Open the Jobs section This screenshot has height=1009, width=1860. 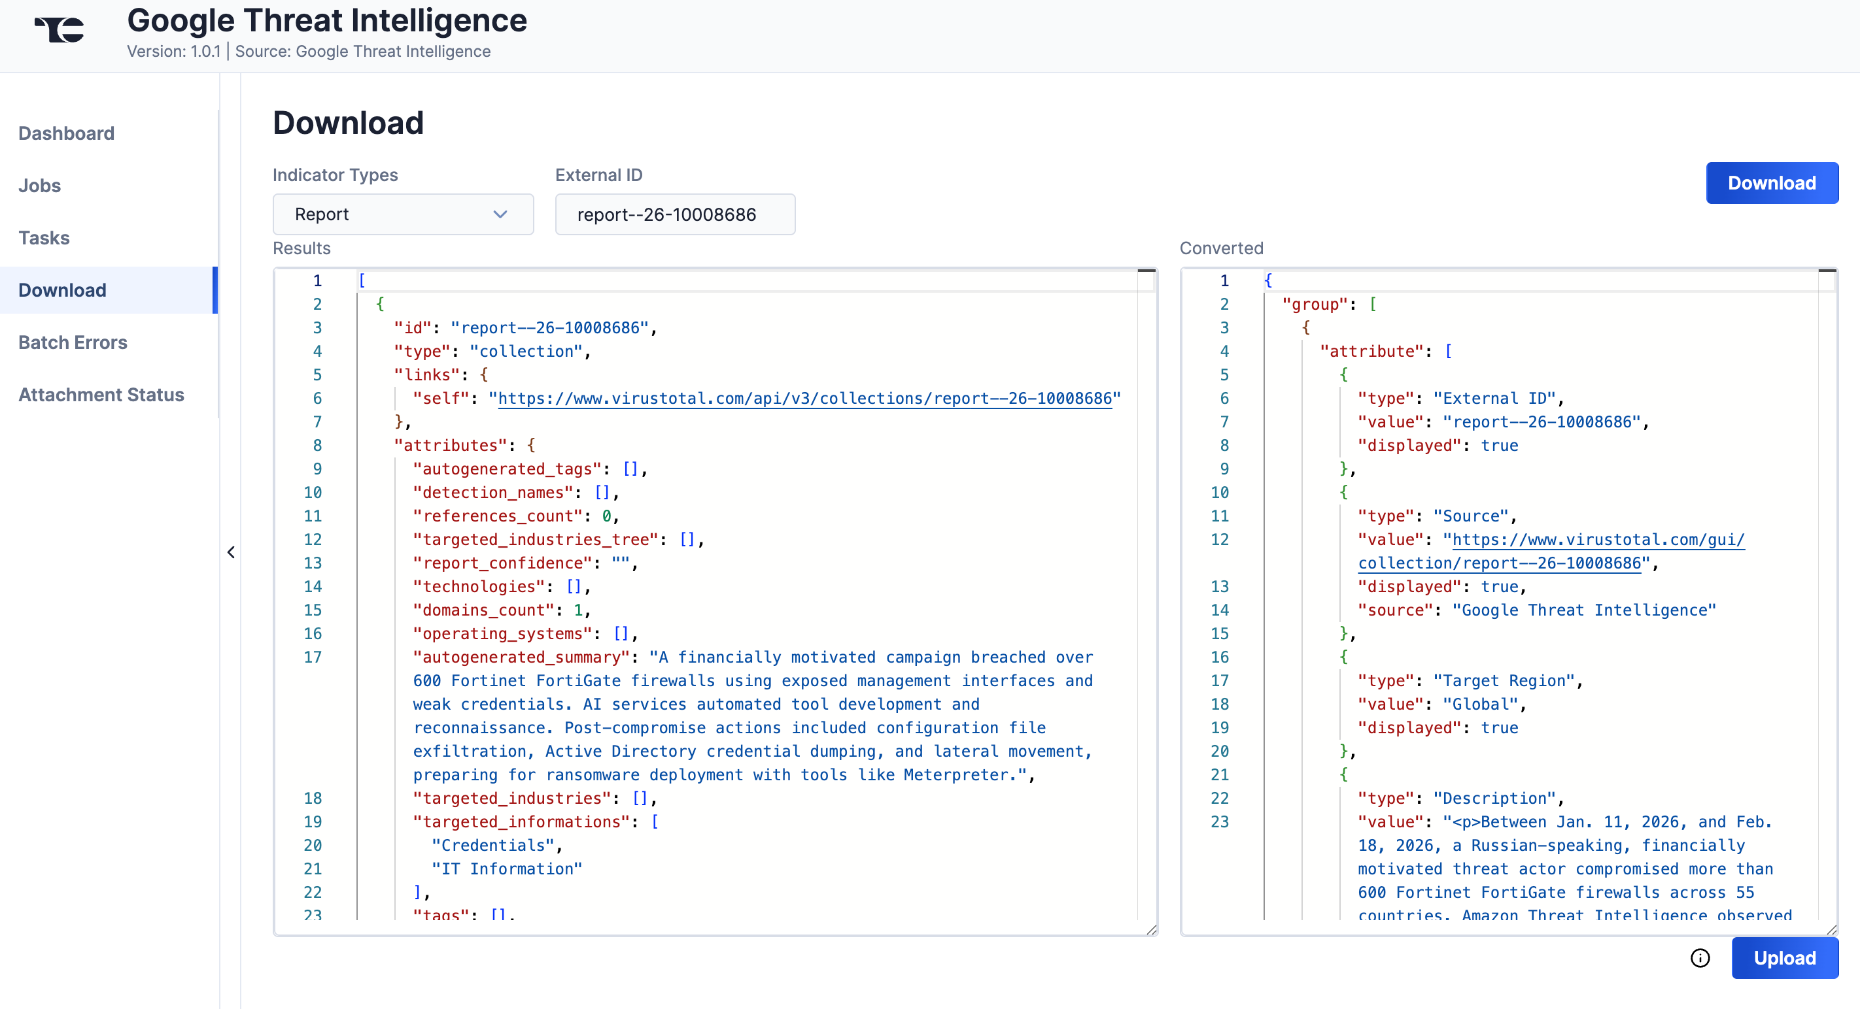(x=39, y=186)
